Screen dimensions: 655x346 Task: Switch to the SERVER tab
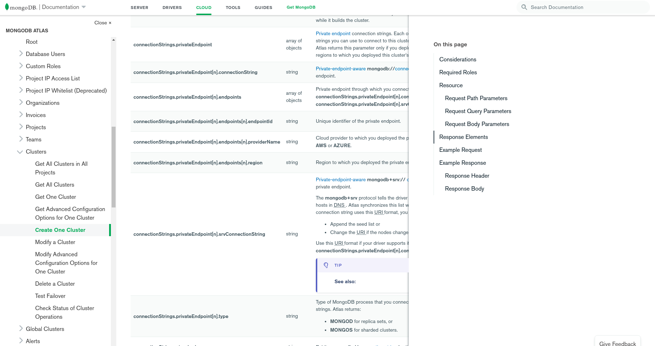(x=139, y=8)
